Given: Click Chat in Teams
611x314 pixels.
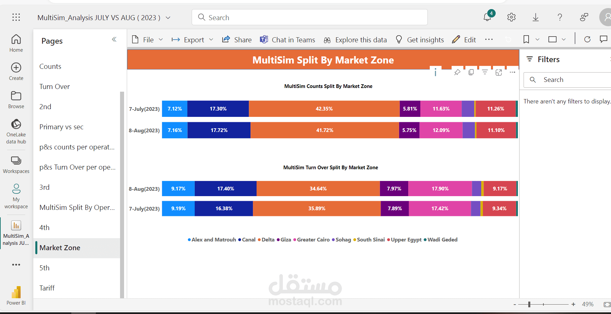Looking at the screenshot, I should [288, 40].
